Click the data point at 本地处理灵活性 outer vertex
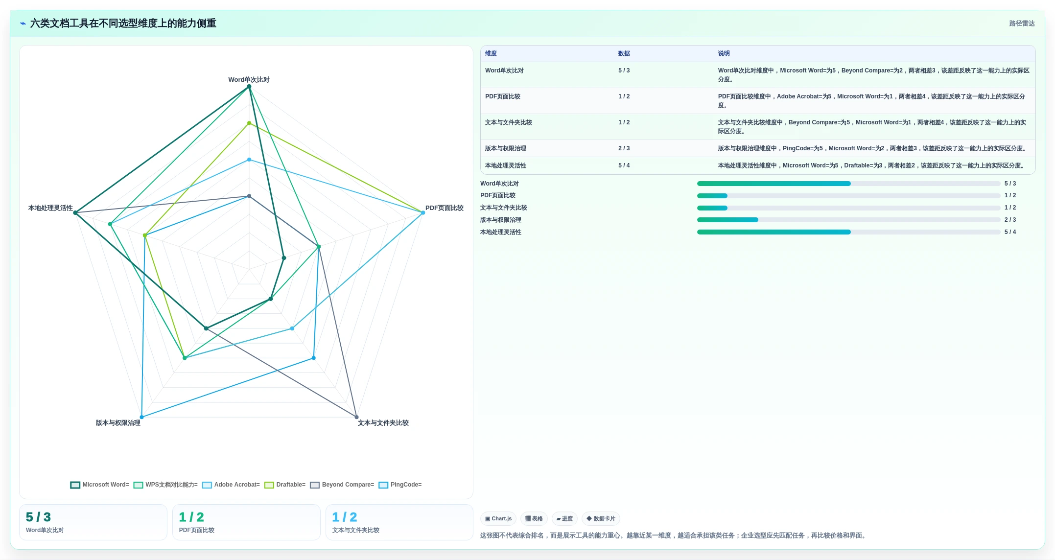Screen dimensions: 1055x560 75,213
